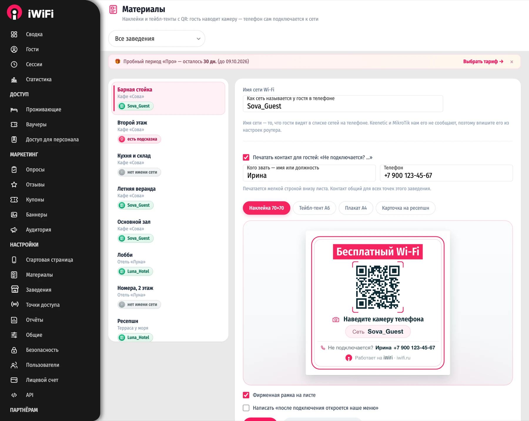Select the Карточка на ресепшн format
The height and width of the screenshot is (421, 529).
coord(406,208)
